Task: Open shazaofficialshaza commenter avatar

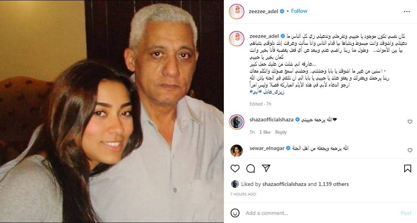Action: pyautogui.click(x=236, y=122)
